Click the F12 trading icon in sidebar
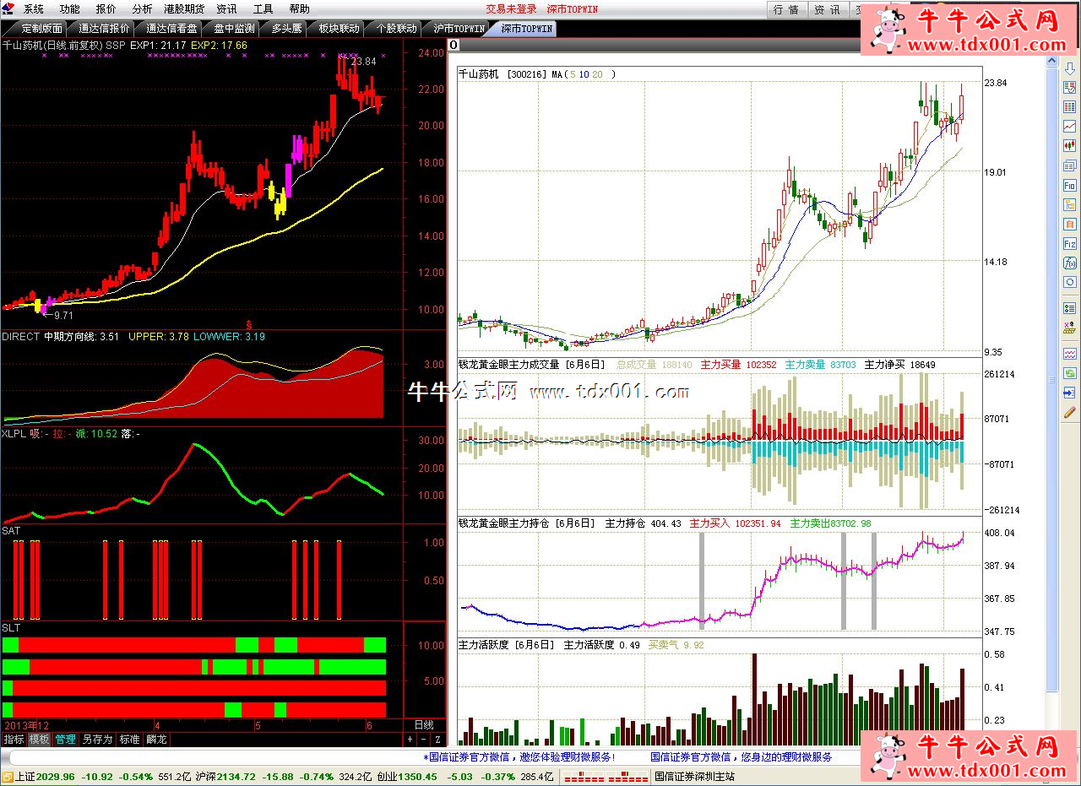This screenshot has width=1081, height=786. (x=1070, y=243)
